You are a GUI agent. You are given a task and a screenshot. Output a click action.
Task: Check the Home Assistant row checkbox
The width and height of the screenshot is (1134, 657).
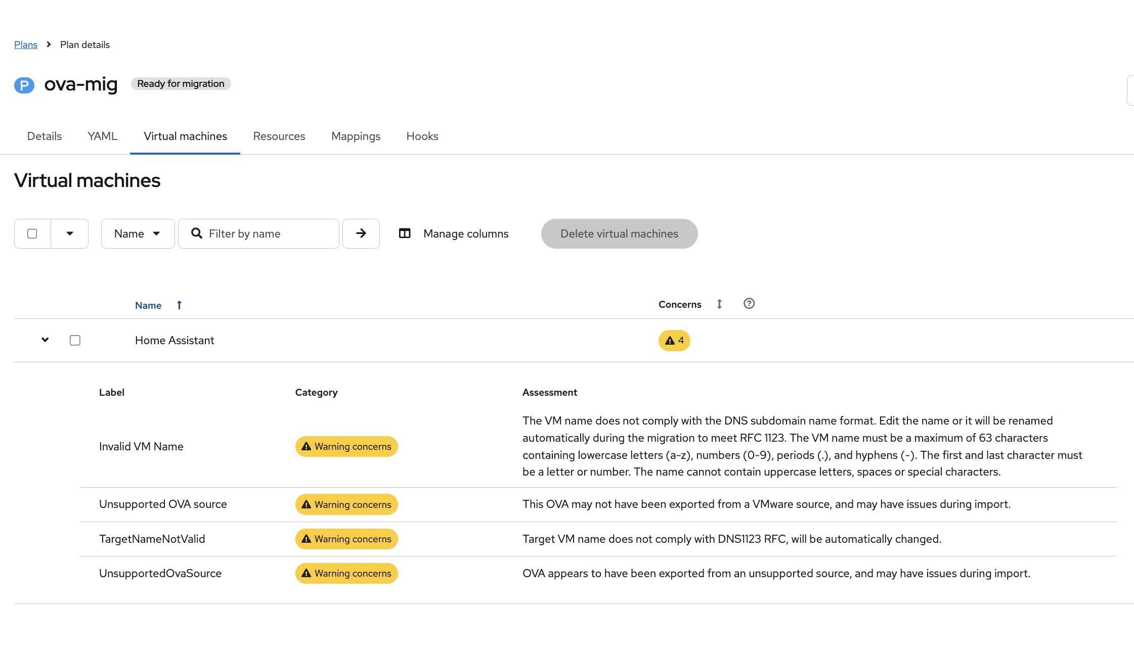pos(75,341)
